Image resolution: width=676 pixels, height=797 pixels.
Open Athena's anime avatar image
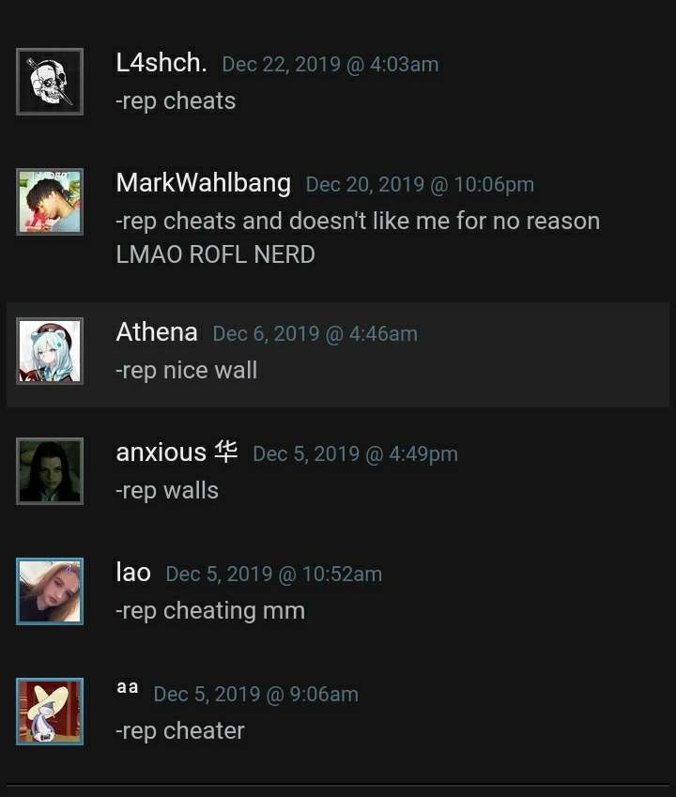pos(50,351)
